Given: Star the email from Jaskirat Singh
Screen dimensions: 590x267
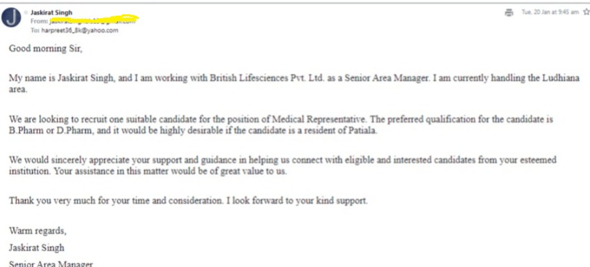Looking at the screenshot, I should coord(583,11).
